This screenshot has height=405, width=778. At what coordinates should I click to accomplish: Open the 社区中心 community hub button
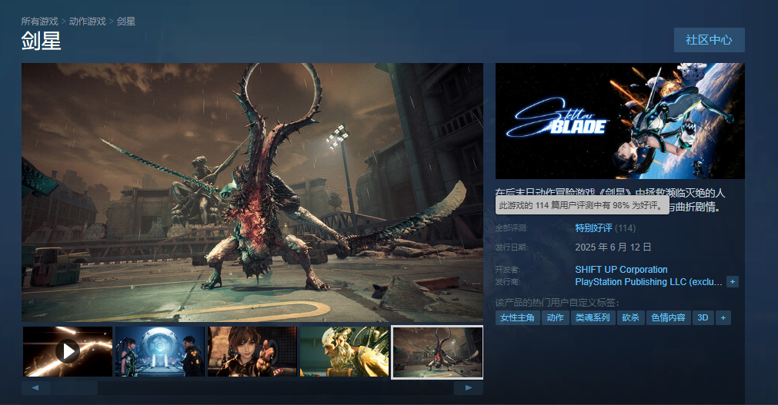click(709, 40)
